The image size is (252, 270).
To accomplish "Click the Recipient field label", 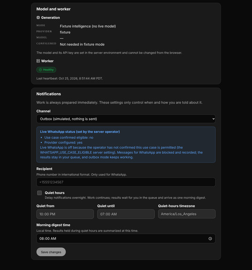I will [44, 169].
